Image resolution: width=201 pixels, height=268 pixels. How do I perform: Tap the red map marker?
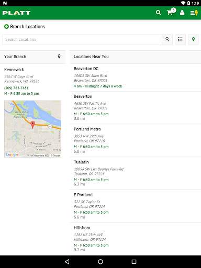click(x=32, y=125)
